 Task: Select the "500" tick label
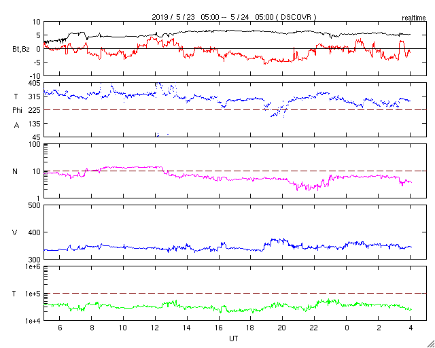click(x=35, y=205)
